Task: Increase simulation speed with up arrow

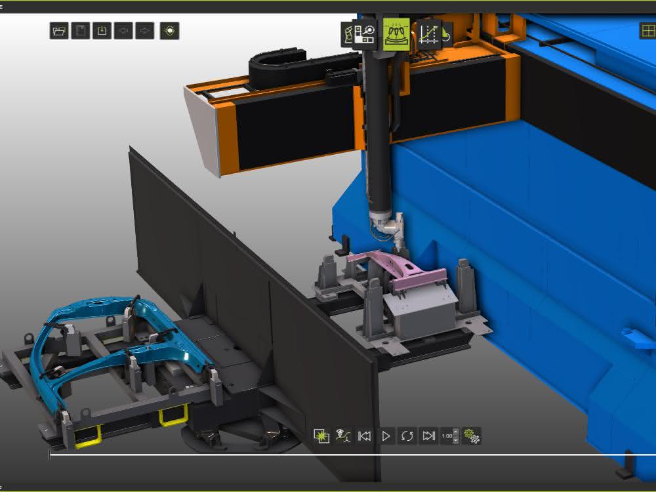Action: pos(456,432)
